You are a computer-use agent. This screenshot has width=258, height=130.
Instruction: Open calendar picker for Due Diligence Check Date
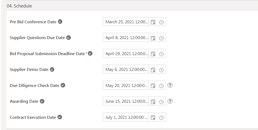tap(153, 86)
